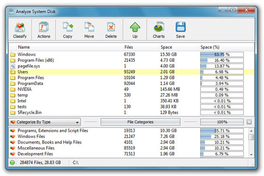Image resolution: width=264 pixels, height=176 pixels.
Task: Click the 15.50 GB space value
Action: coord(168,54)
